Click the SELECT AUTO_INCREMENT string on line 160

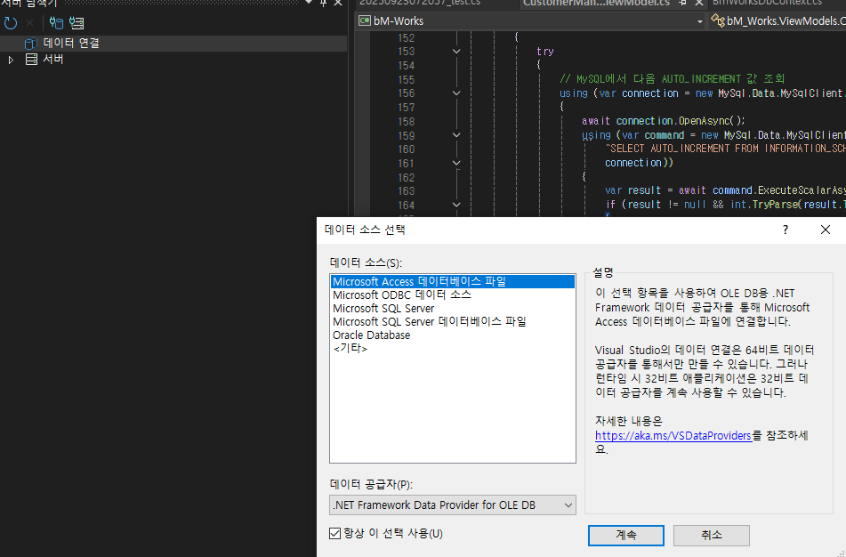click(725, 149)
